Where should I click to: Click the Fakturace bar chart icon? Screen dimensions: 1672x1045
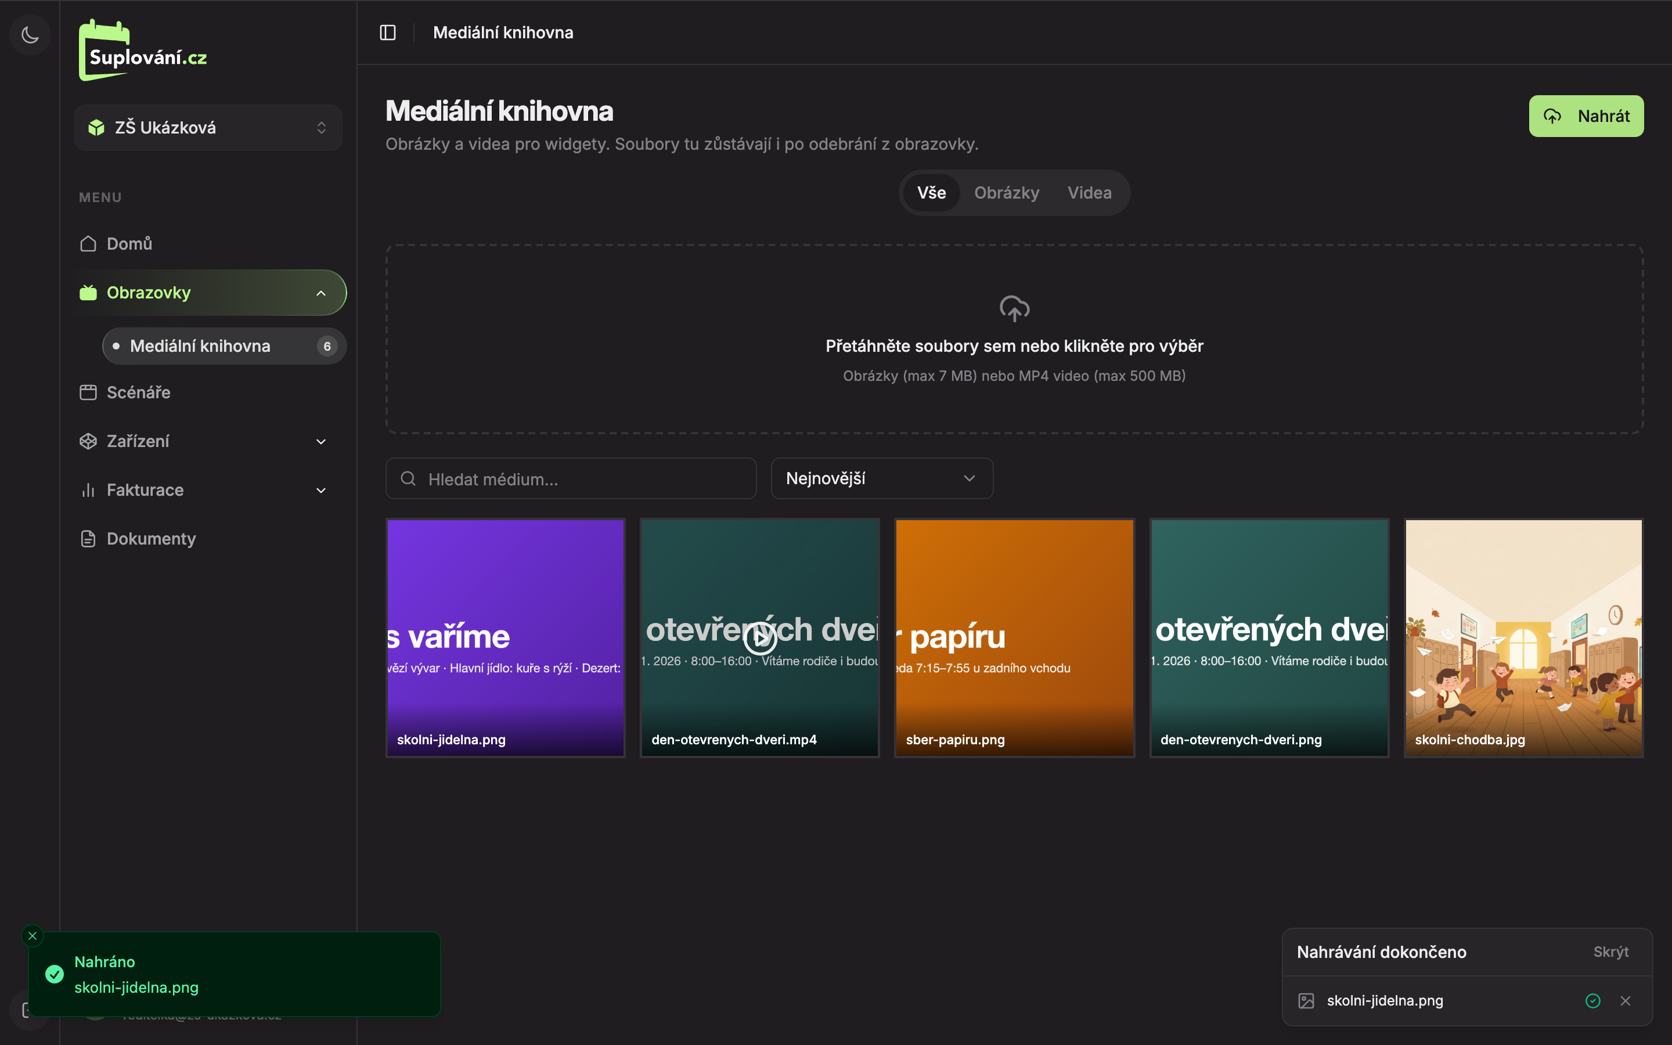click(88, 490)
